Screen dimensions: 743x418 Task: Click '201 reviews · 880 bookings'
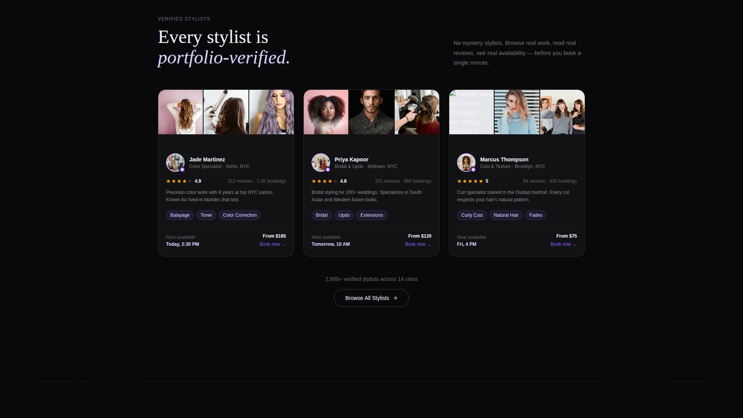point(403,181)
